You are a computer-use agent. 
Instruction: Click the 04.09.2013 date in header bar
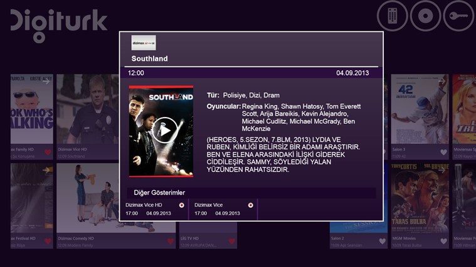click(x=352, y=73)
